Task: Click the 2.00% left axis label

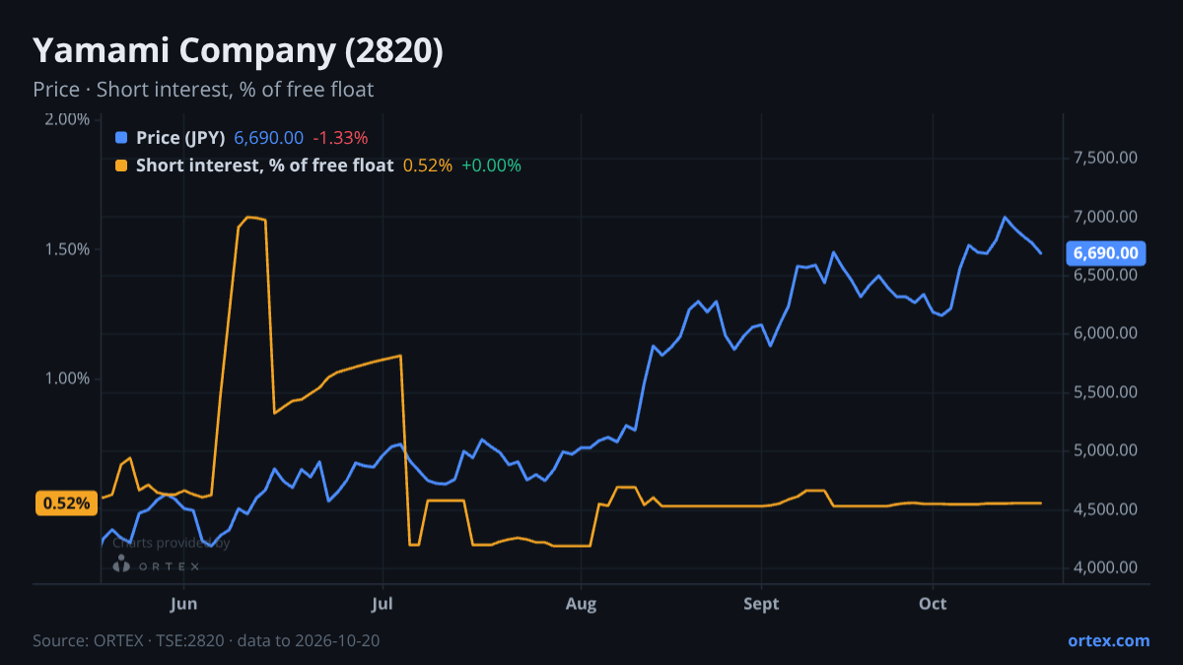Action: click(x=67, y=119)
